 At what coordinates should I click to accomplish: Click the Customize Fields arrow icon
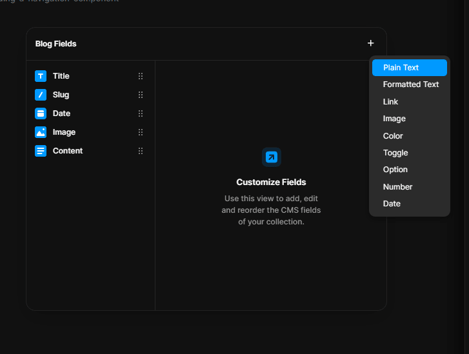[272, 157]
